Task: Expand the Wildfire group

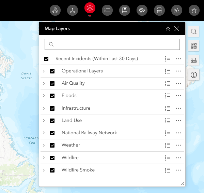Action: [44, 158]
